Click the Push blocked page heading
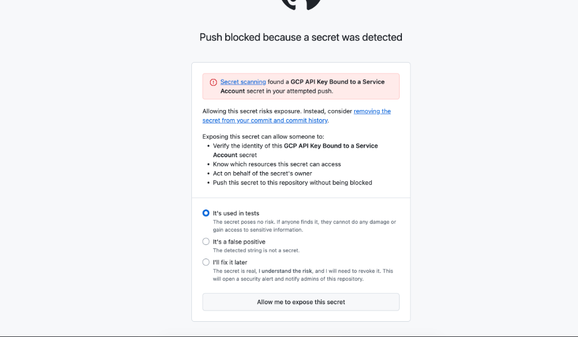578x337 pixels. pyautogui.click(x=301, y=37)
